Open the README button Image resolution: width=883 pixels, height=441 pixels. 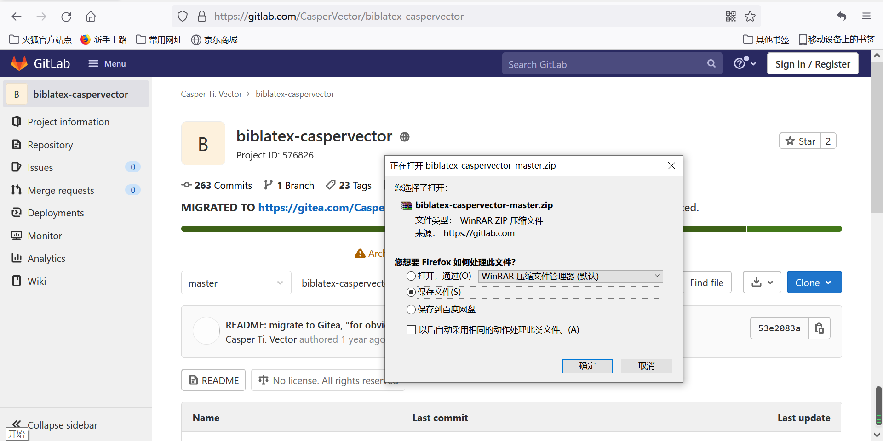tap(213, 380)
